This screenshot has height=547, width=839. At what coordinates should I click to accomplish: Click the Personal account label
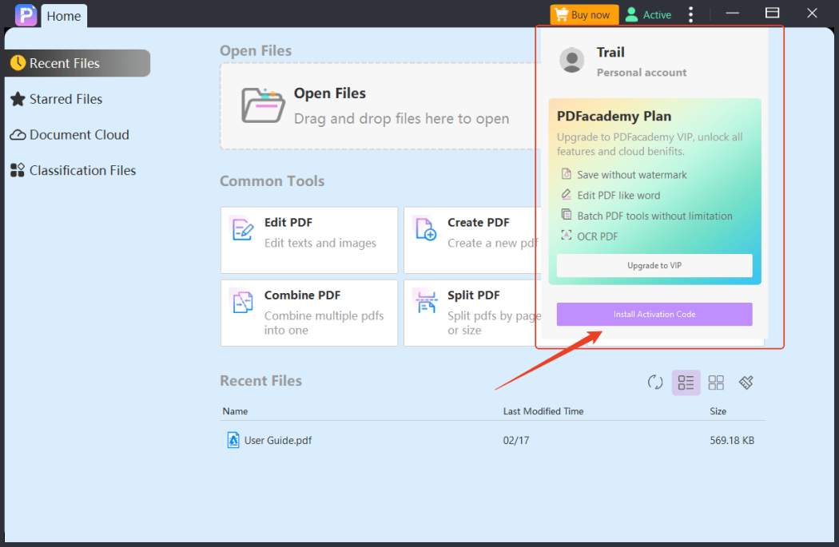click(642, 73)
